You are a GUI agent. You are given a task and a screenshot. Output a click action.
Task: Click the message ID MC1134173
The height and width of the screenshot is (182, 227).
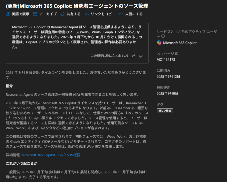tap(166, 59)
